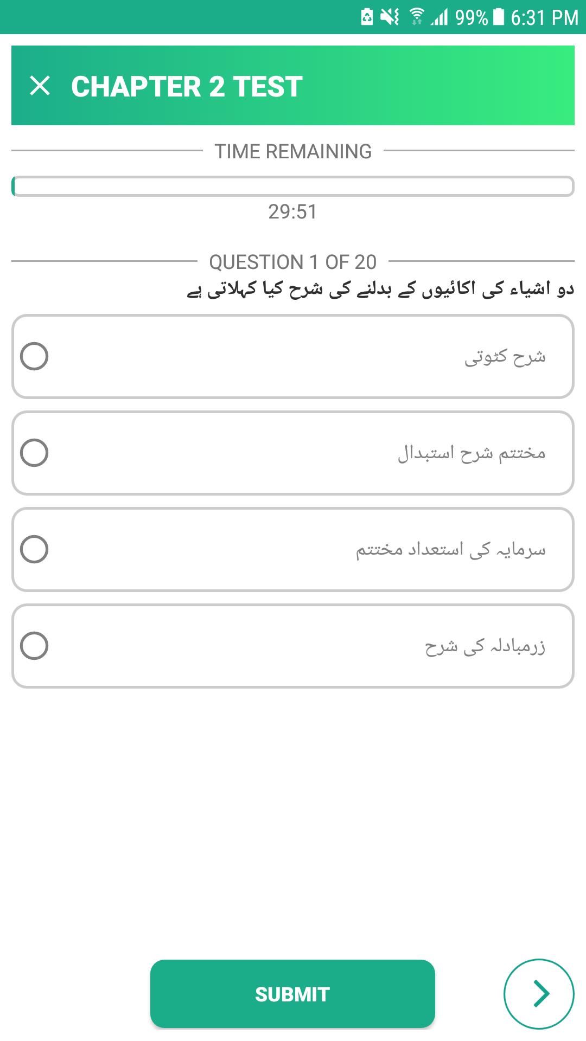Screen dimensions: 586x1041
Task: Go to next question with arrow button
Action: 539,994
